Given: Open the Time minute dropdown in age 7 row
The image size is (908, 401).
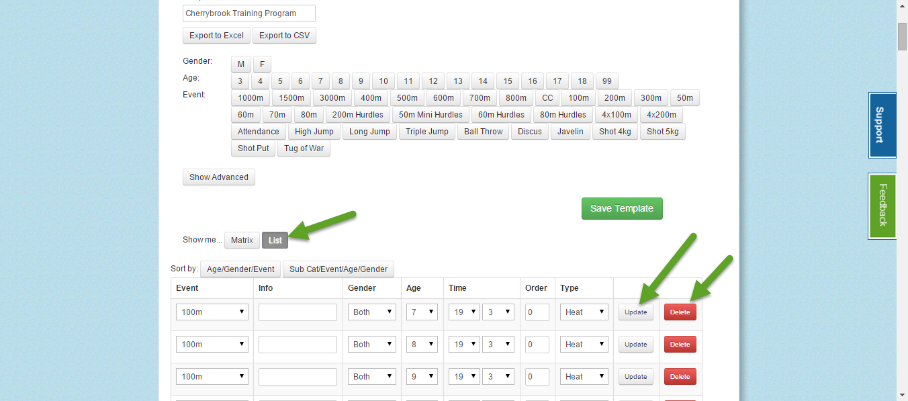Looking at the screenshot, I should coord(498,312).
